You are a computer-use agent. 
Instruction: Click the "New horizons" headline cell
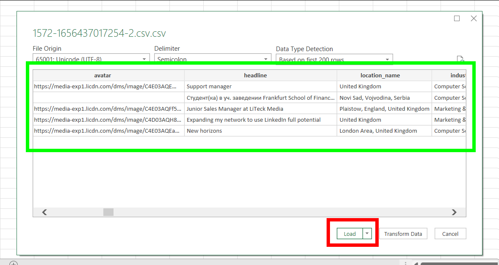coord(261,131)
